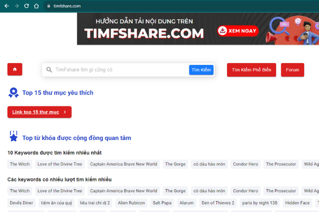Open Link top 15 thư mục
319x212 pixels.
tap(40, 112)
